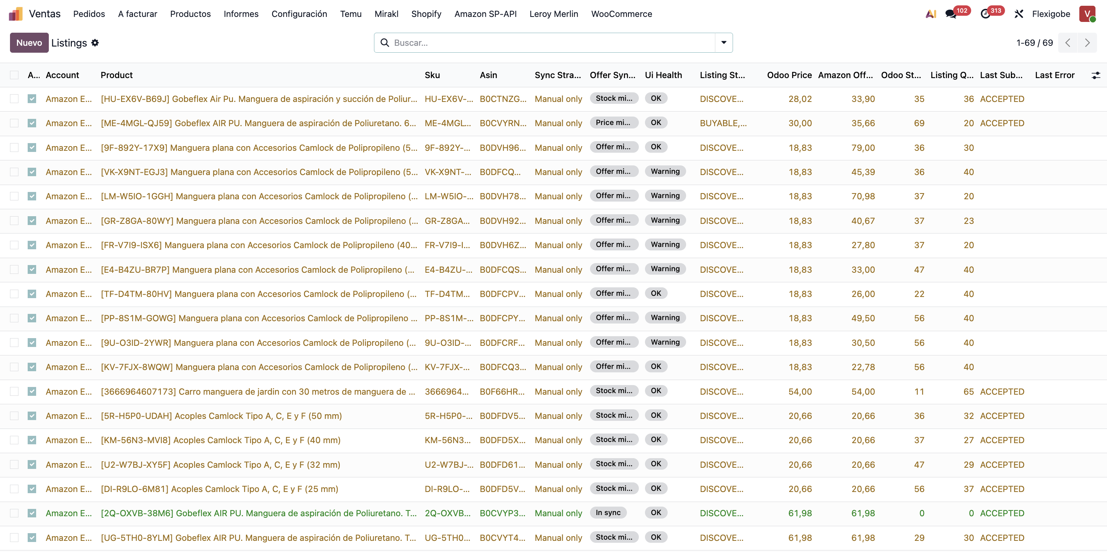Open the DI-R9LO-6M81 Acoples Camlock row

point(219,489)
